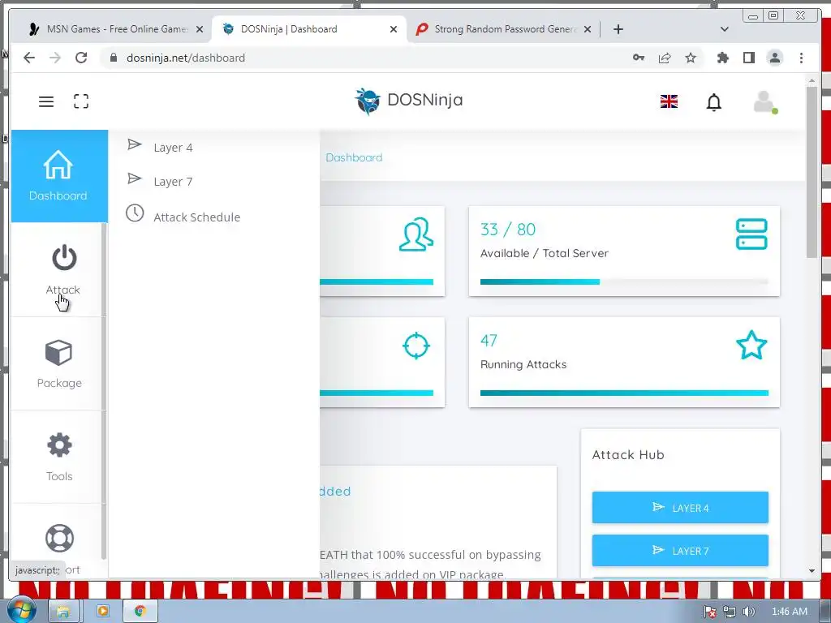
Task: Click the Running Attacks progress bar
Action: (624, 393)
